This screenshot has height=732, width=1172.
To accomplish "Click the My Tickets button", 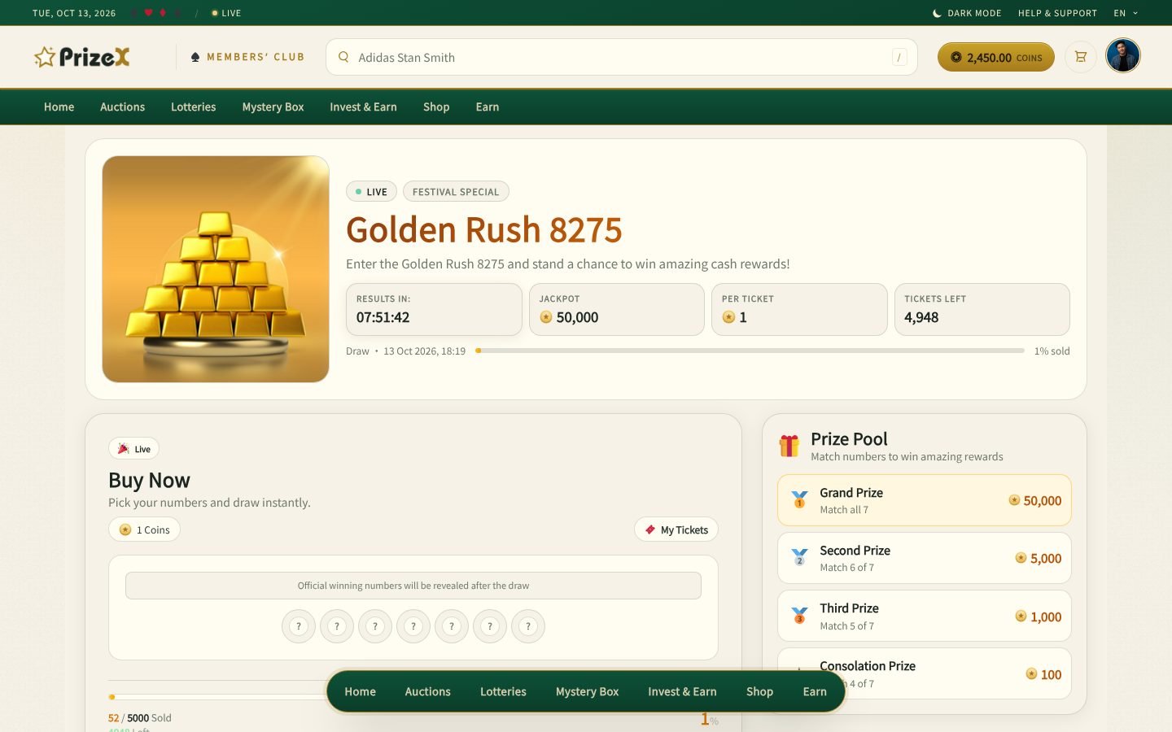I will (676, 529).
